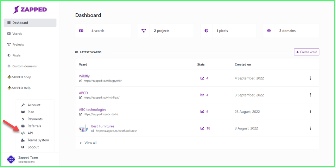This screenshot has width=335, height=167.
Task: Click the pixels half-circle stat icon
Action: click(206, 31)
